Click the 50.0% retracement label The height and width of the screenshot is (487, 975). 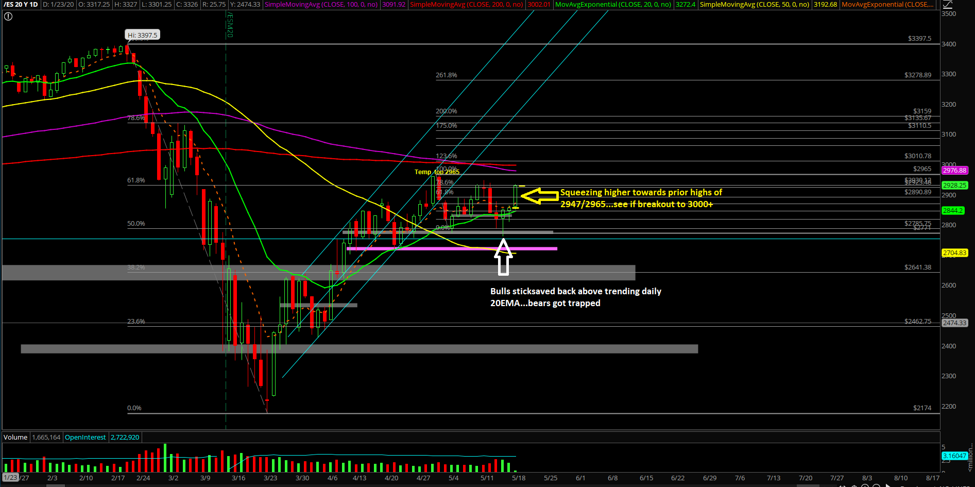coord(136,224)
